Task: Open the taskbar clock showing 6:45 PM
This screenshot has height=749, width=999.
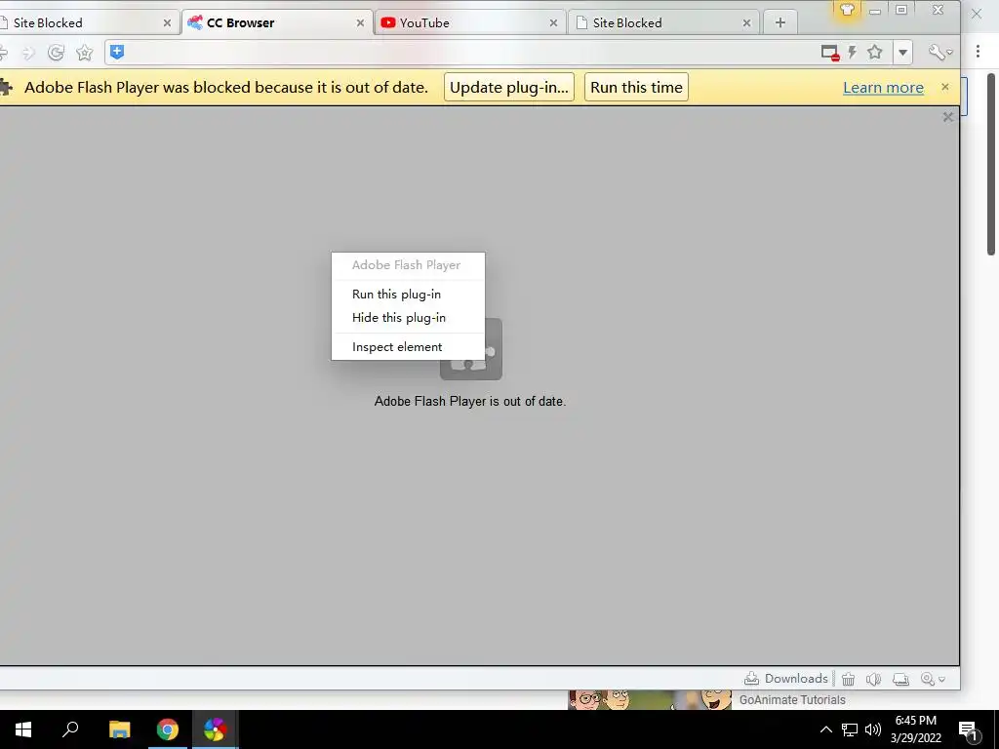Action: tap(915, 729)
